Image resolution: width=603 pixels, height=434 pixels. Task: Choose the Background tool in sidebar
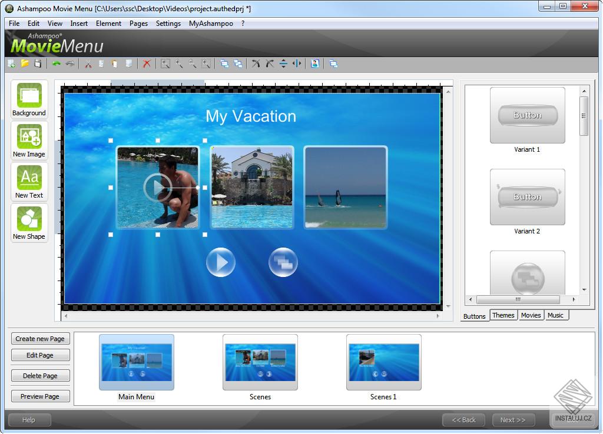pos(29,99)
